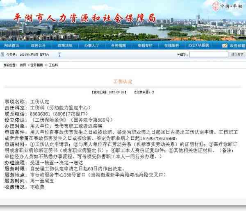Viewport: 246px width, 211px height.
Task: Click the 平湖市人力资源和社会保障局 banner title
Action: point(85,18)
